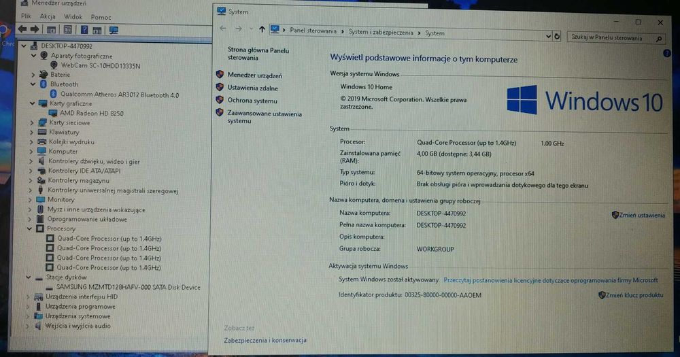Click the Up arrow in System window

262,29
